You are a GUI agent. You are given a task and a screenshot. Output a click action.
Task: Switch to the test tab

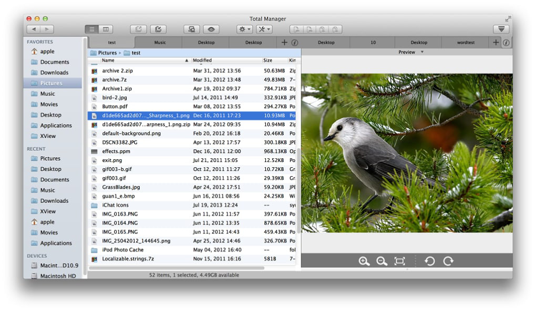pos(112,42)
